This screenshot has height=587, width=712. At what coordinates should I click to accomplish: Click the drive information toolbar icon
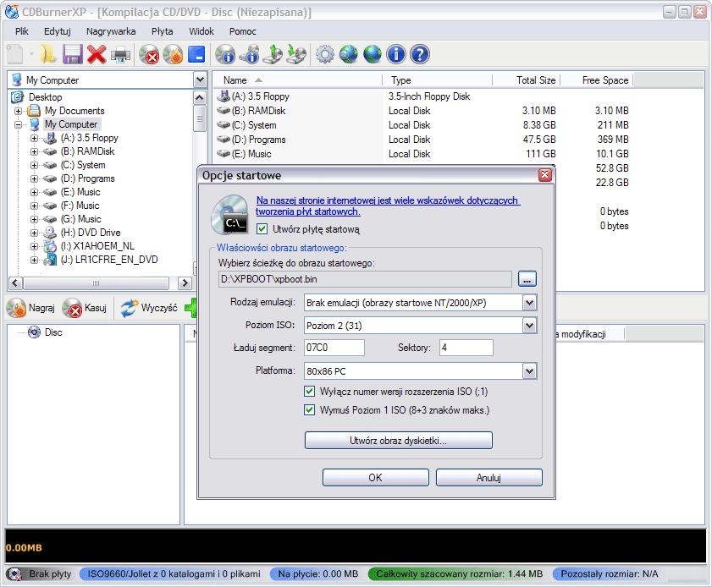[x=249, y=54]
